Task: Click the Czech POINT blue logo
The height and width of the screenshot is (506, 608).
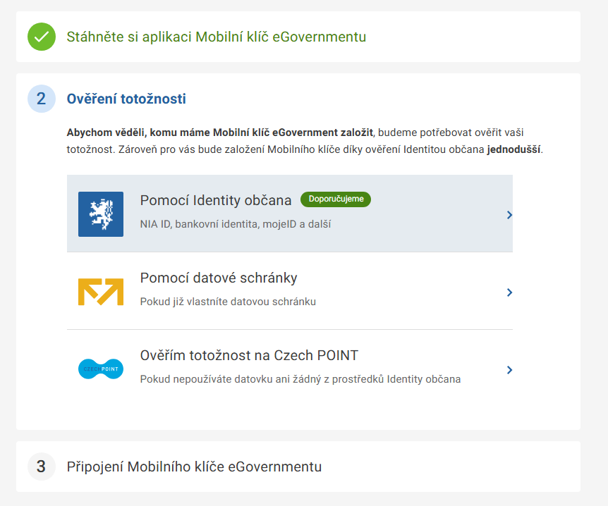Action: pyautogui.click(x=101, y=369)
